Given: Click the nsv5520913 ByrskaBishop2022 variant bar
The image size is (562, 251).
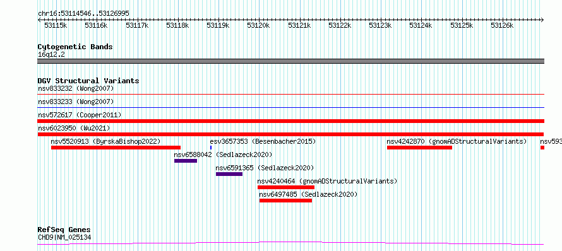Looking at the screenshot, I should (x=116, y=148).
